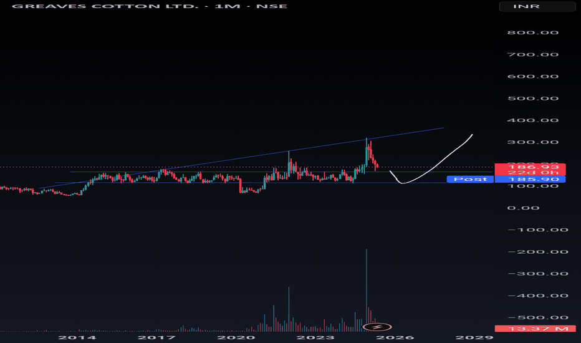Click the tallest volume bar near 2025
581x343 pixels.
point(367,289)
